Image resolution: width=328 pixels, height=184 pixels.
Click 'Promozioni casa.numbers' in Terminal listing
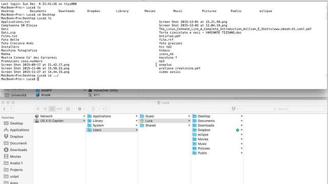click(x=22, y=61)
